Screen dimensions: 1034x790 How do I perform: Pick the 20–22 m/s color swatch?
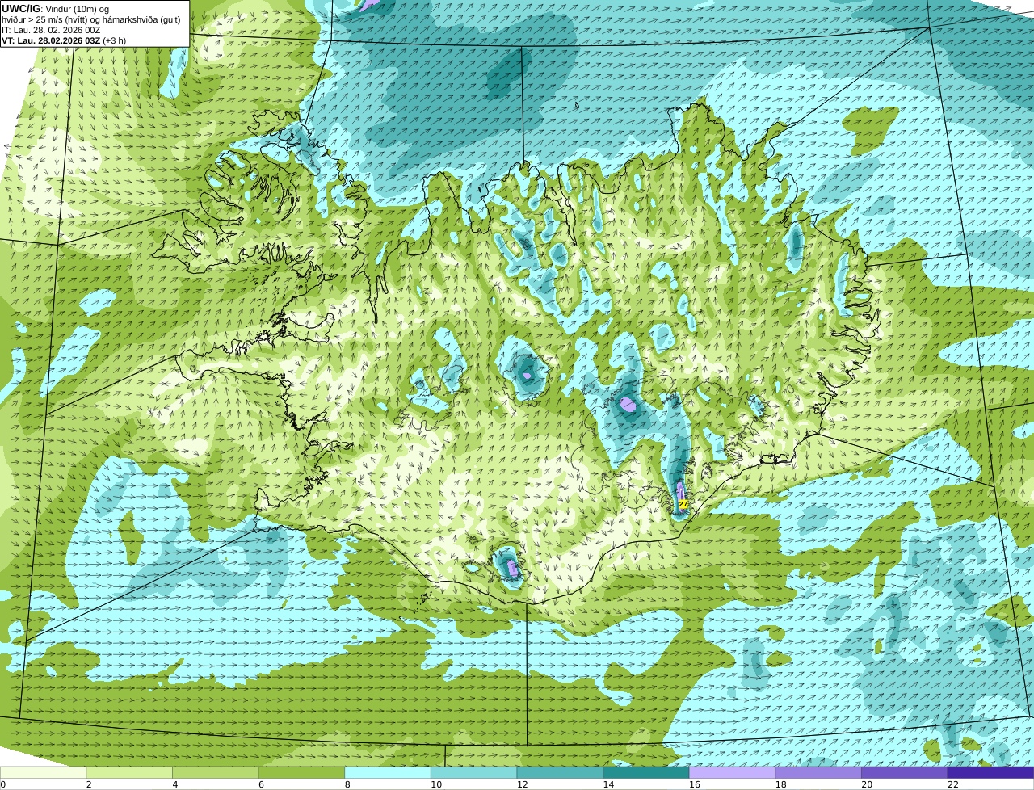tap(905, 772)
